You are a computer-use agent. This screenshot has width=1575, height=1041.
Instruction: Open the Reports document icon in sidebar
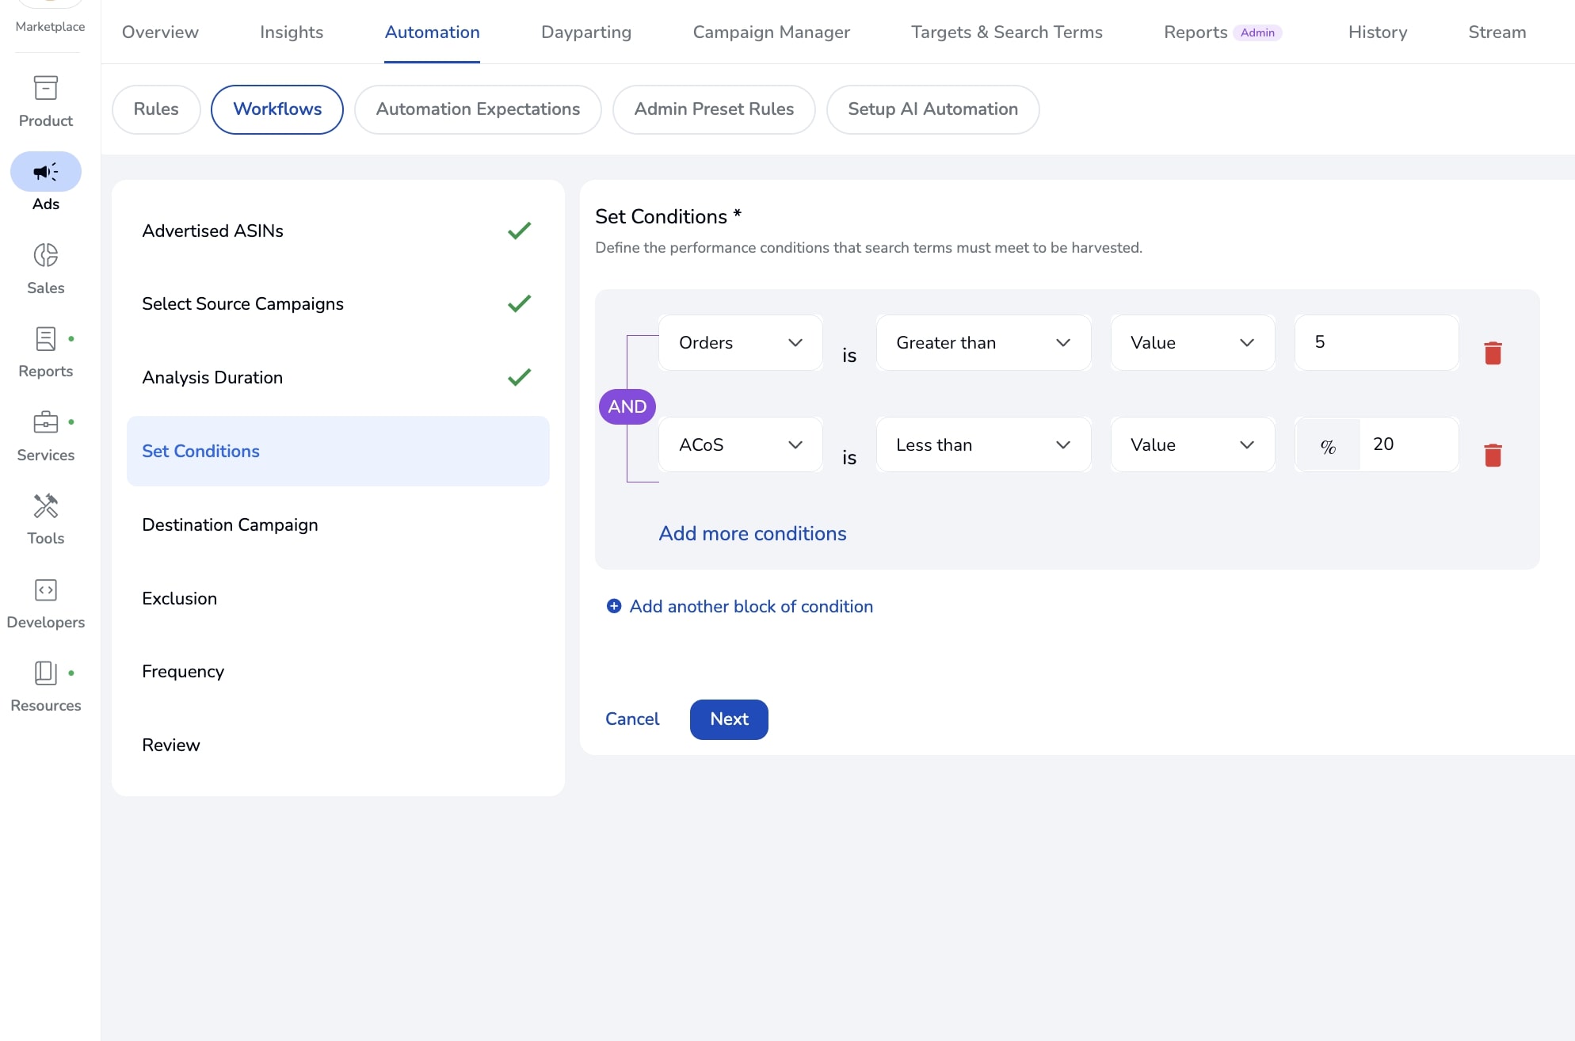coord(45,339)
